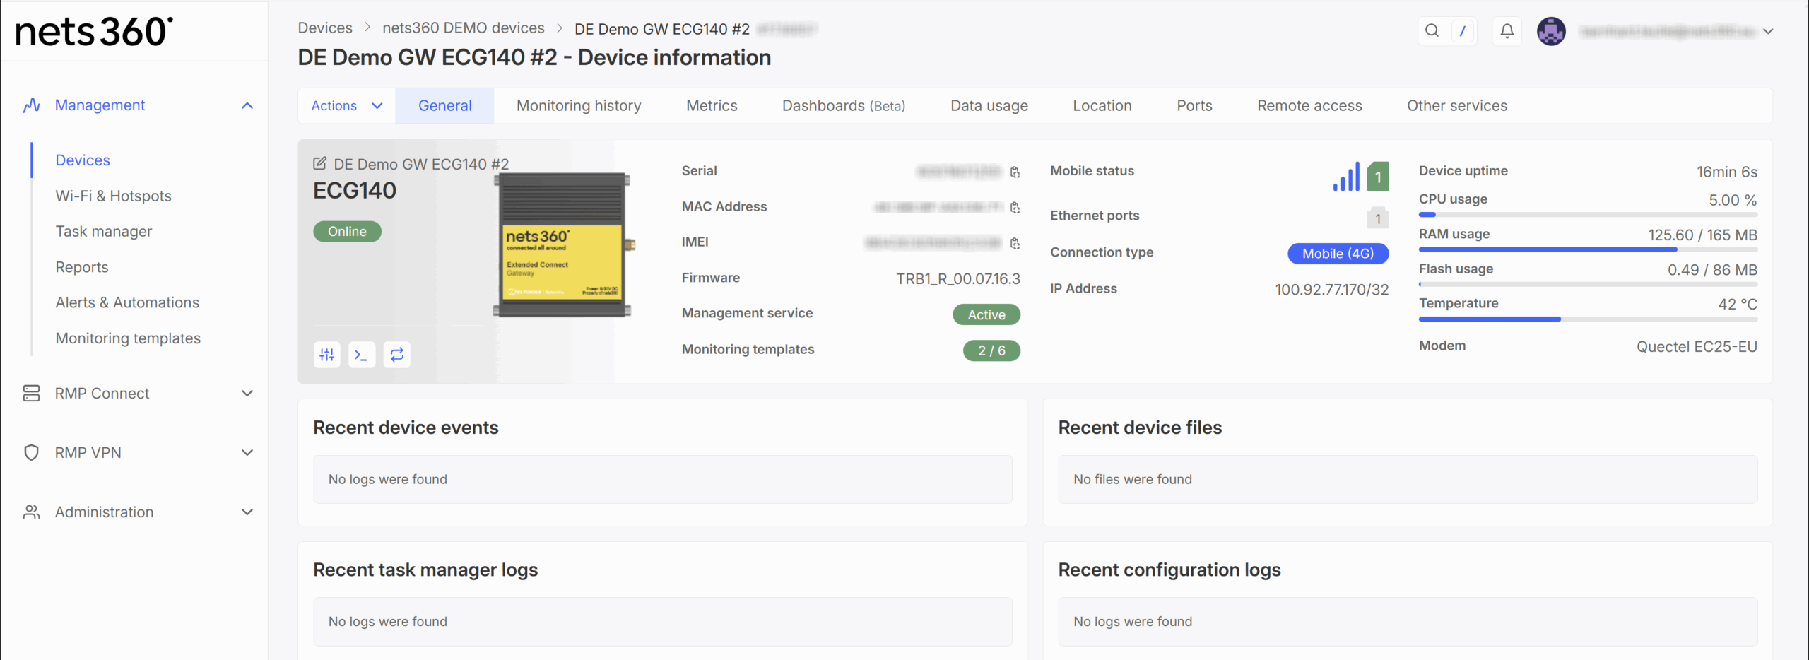Click the mobile signal strength bars
1809x660 pixels.
(1346, 177)
